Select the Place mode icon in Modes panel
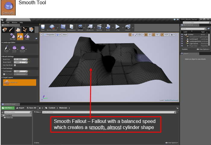 5,30
